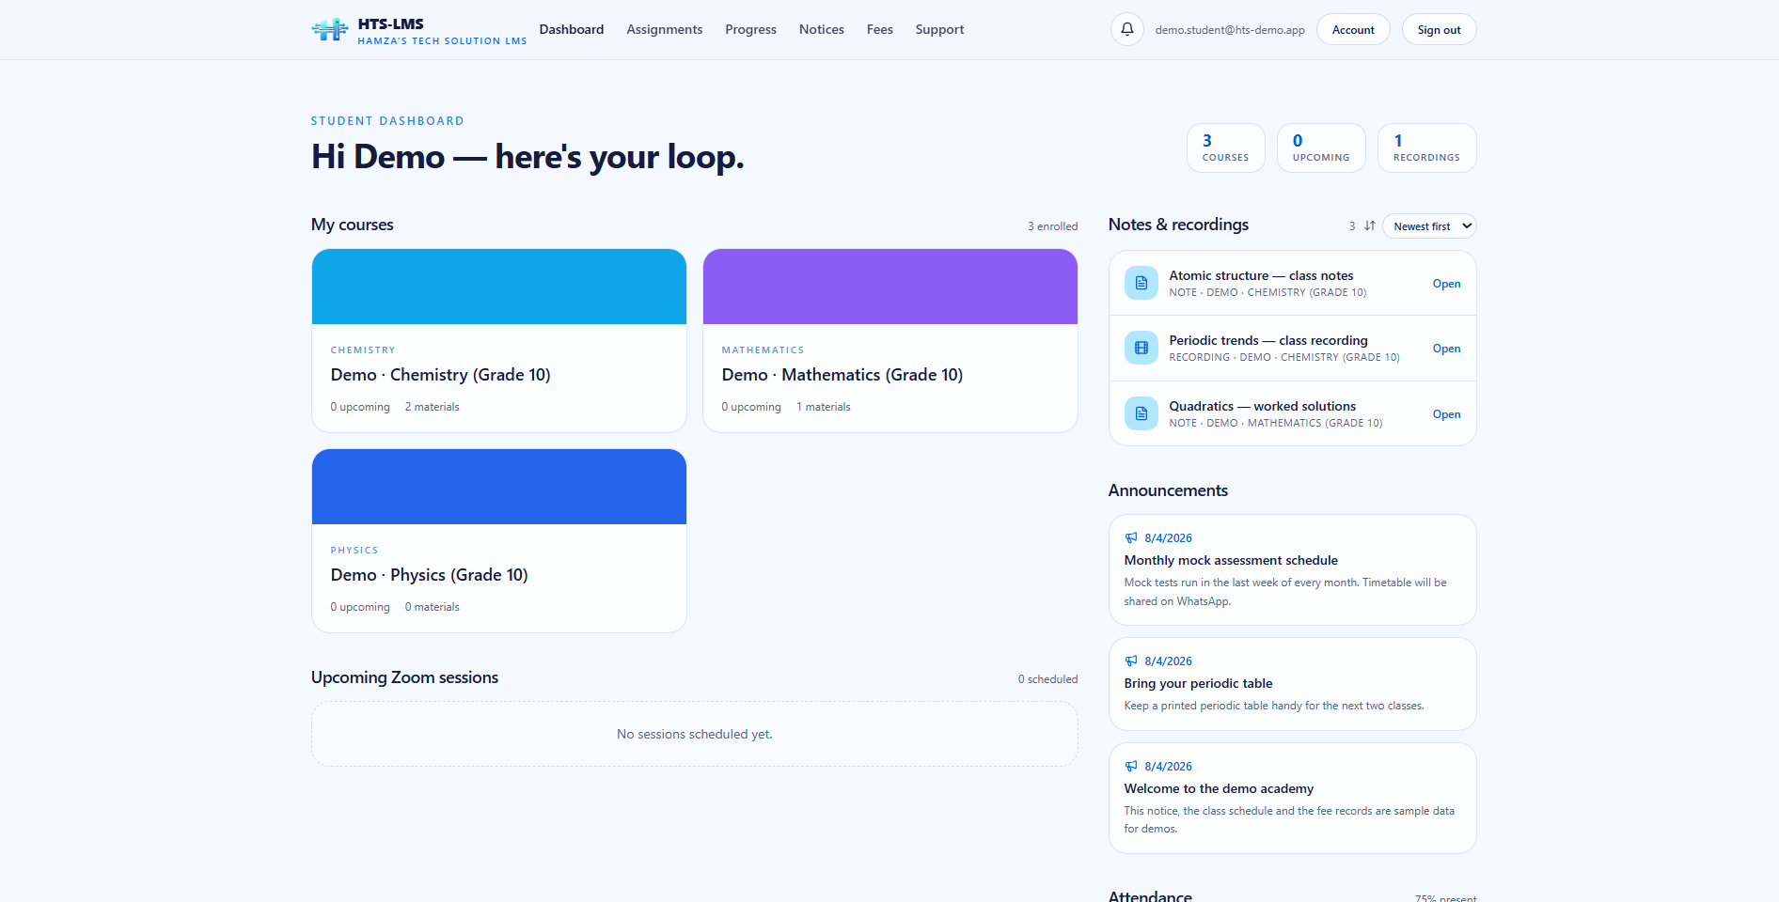Open the Demo Chemistry (Grade 10) course card
Image resolution: width=1779 pixels, height=902 pixels.
point(499,340)
